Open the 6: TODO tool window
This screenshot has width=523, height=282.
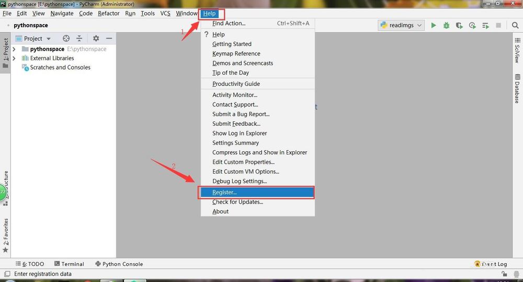[30, 264]
